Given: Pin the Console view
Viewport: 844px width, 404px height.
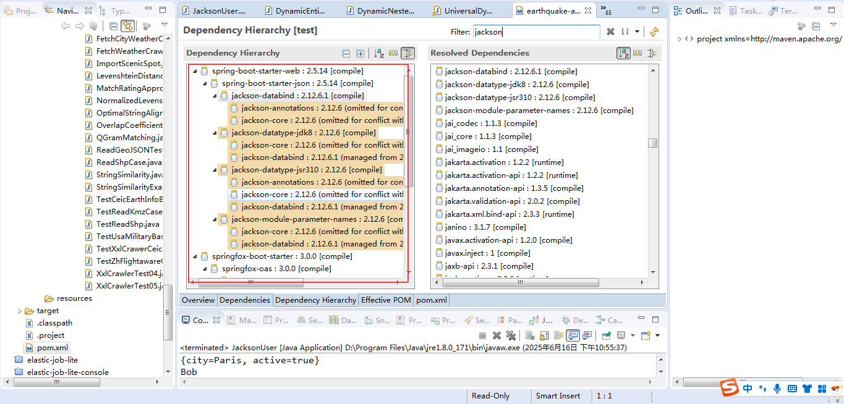Looking at the screenshot, I should (607, 335).
